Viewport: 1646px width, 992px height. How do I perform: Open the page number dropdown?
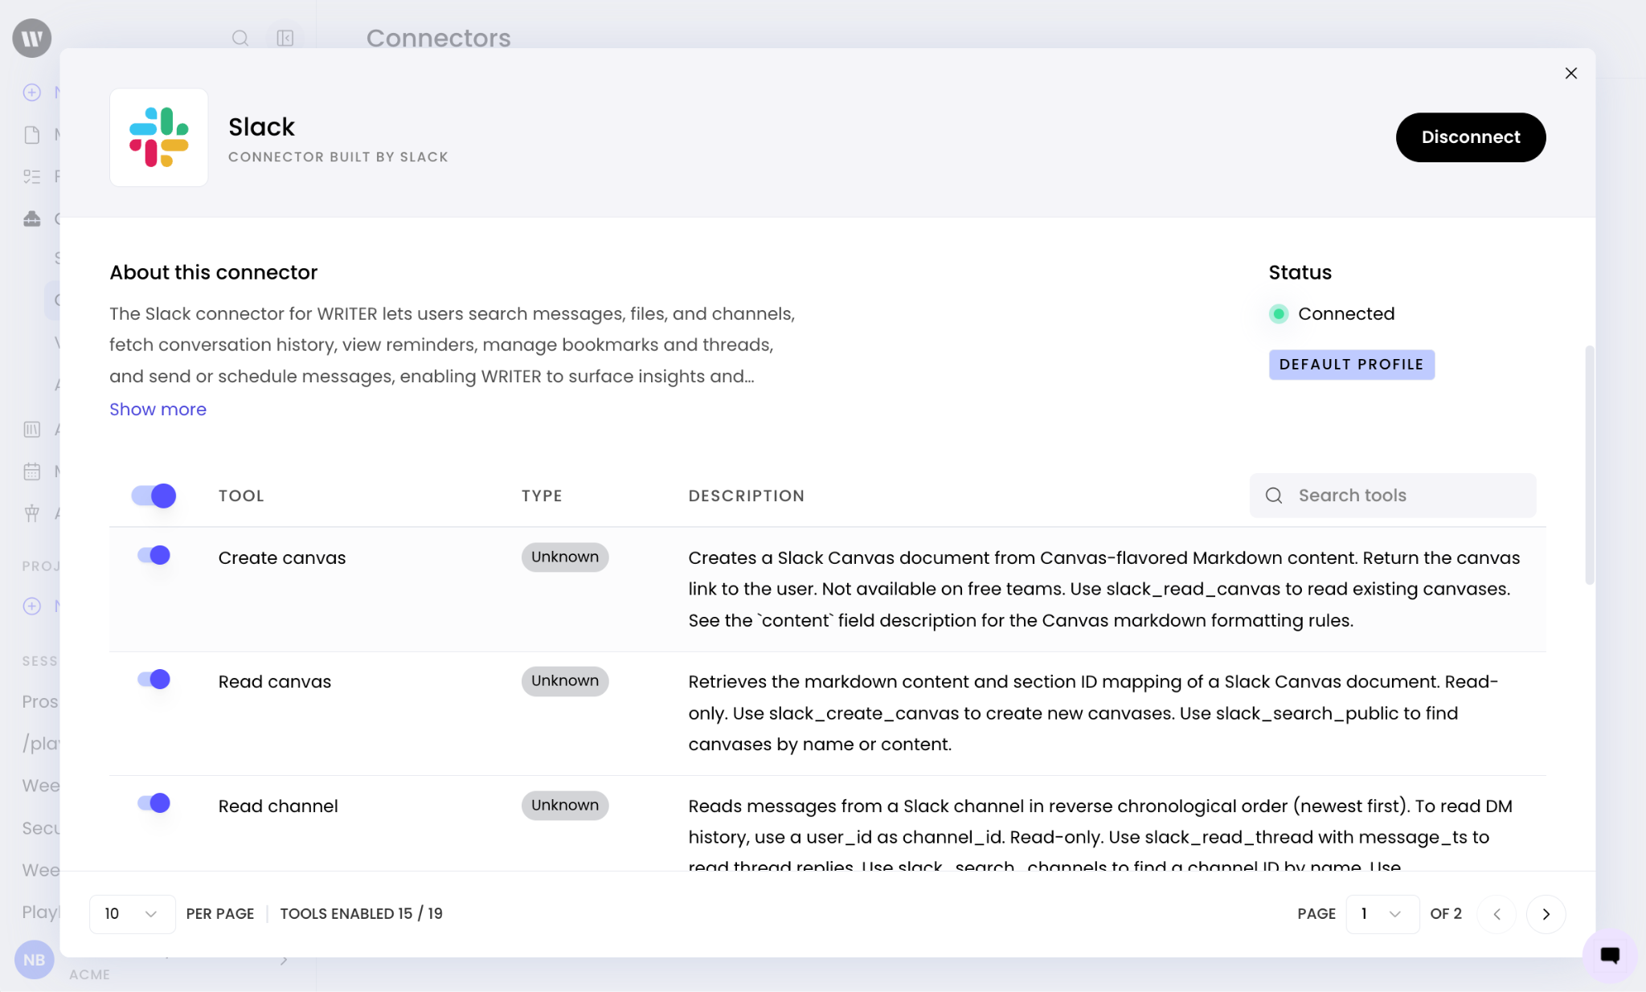pos(1382,914)
